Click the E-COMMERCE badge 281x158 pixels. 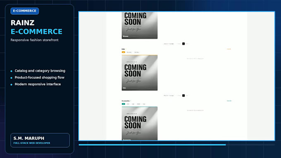pos(24,11)
